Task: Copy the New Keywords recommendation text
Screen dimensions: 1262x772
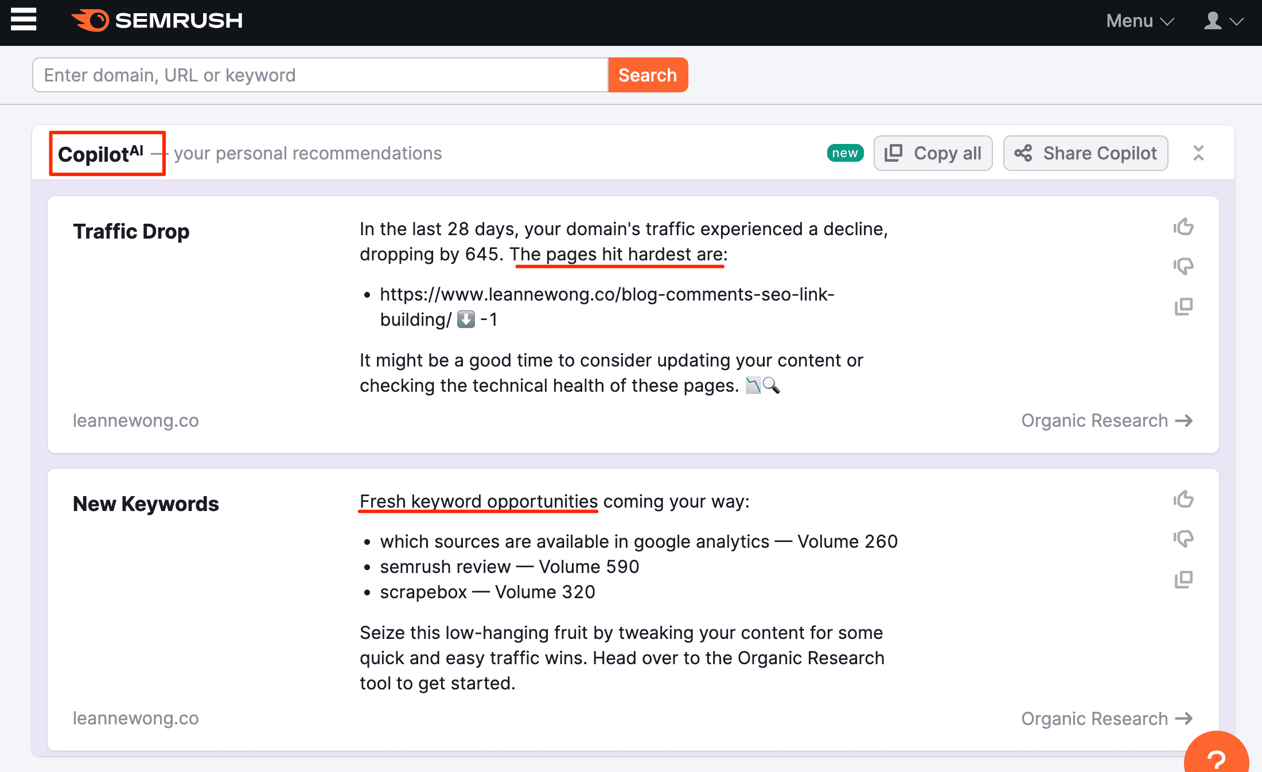Action: coord(1183,579)
